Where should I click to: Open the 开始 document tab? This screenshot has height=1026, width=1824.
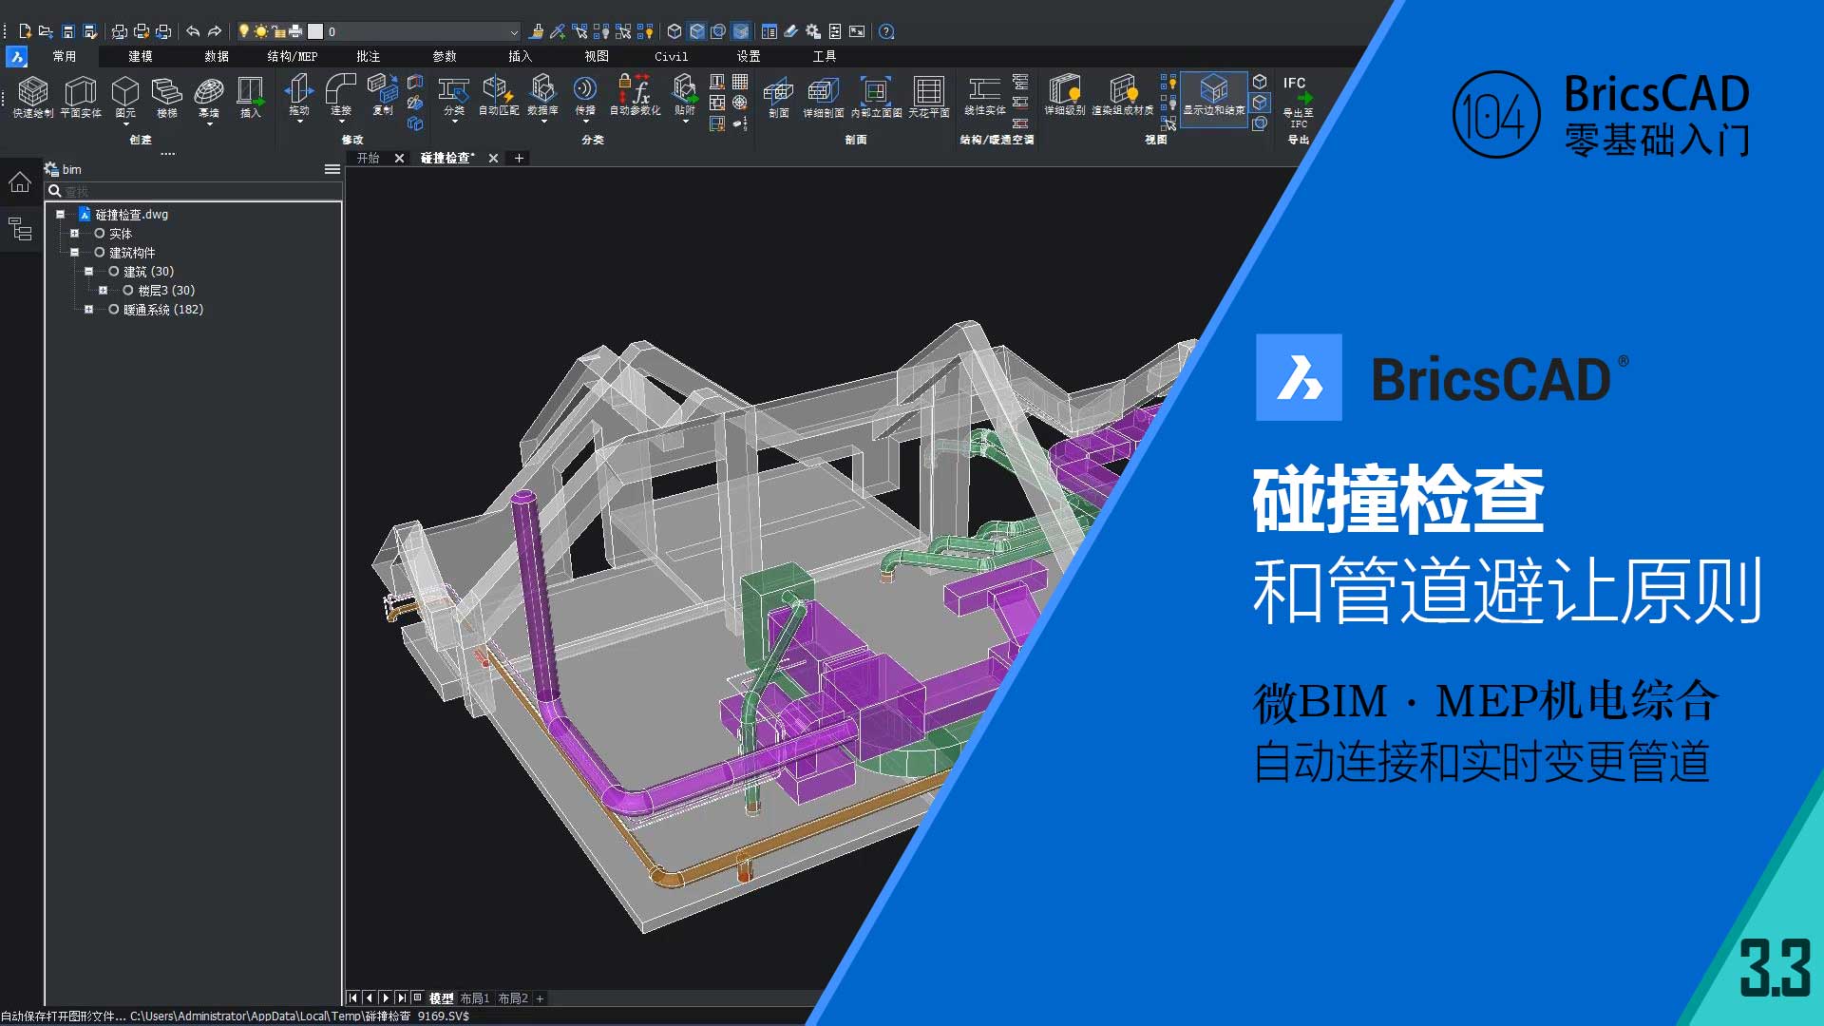tap(368, 158)
